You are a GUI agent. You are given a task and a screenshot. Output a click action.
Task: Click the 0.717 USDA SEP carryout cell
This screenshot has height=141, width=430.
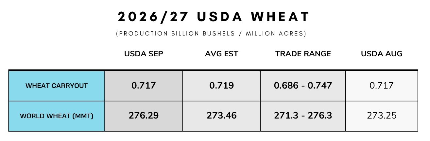(x=144, y=86)
